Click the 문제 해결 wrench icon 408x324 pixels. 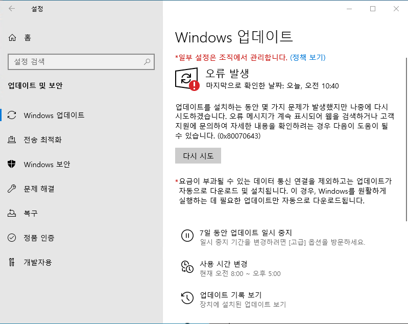[12, 189]
